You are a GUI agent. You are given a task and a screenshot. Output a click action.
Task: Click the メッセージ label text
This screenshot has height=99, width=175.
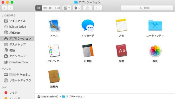88,36
